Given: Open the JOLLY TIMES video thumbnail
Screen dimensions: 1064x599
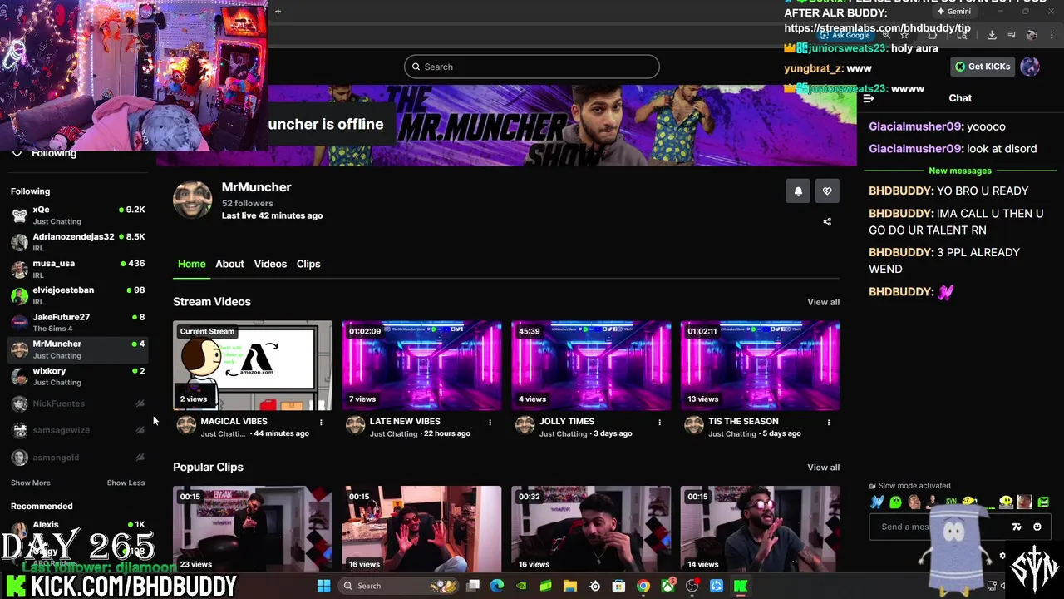Looking at the screenshot, I should [591, 365].
